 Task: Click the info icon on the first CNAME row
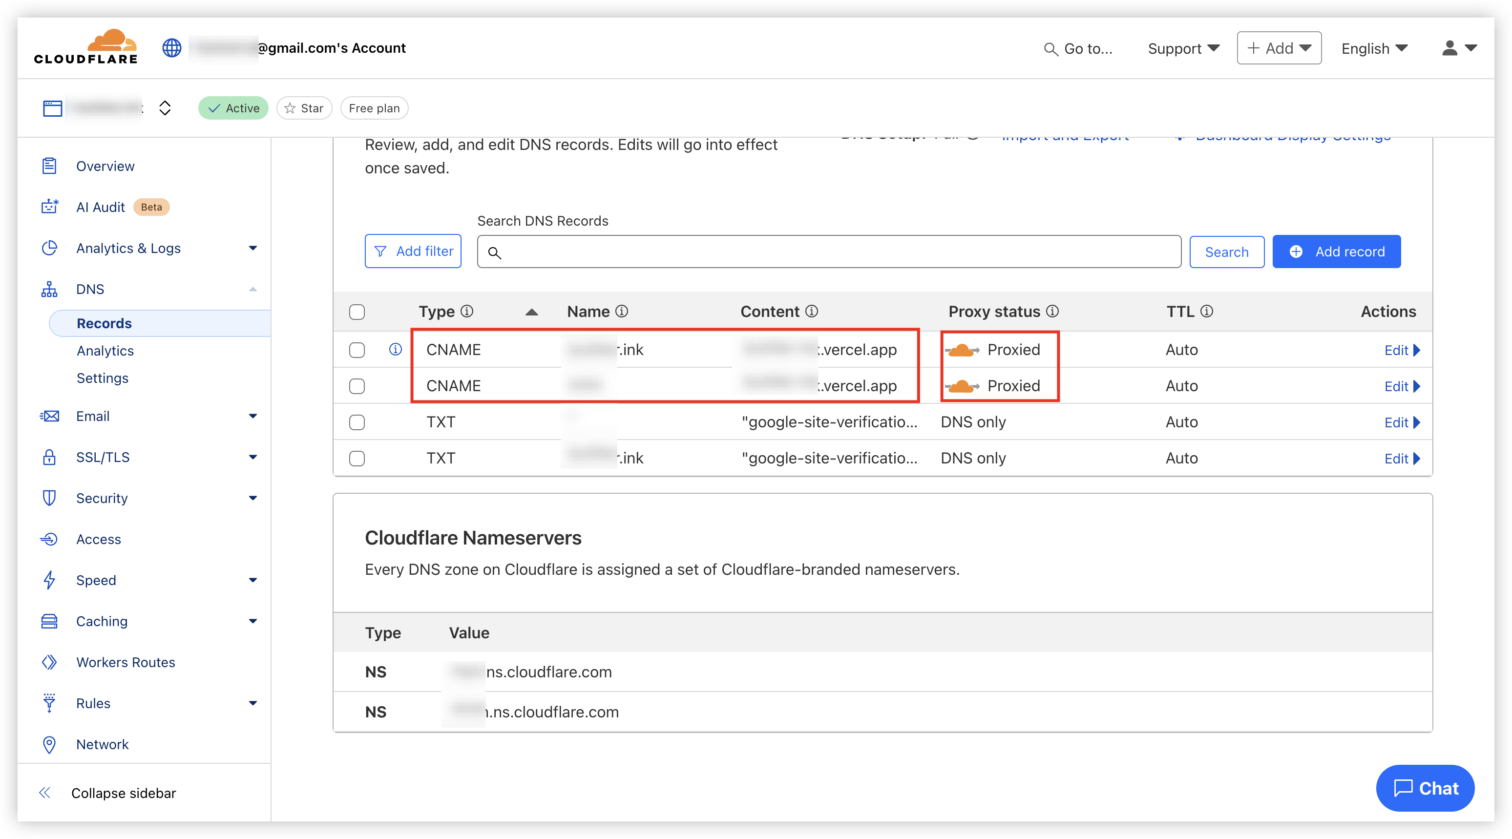(396, 349)
